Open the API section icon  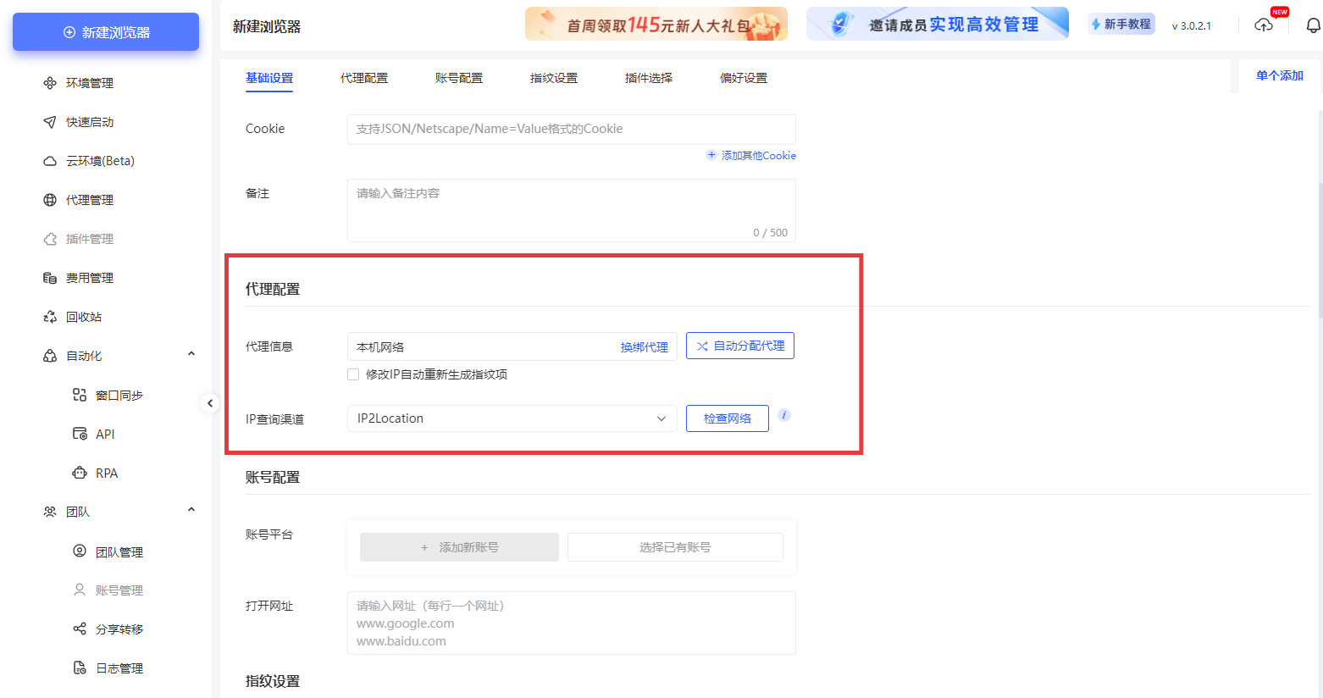point(79,434)
